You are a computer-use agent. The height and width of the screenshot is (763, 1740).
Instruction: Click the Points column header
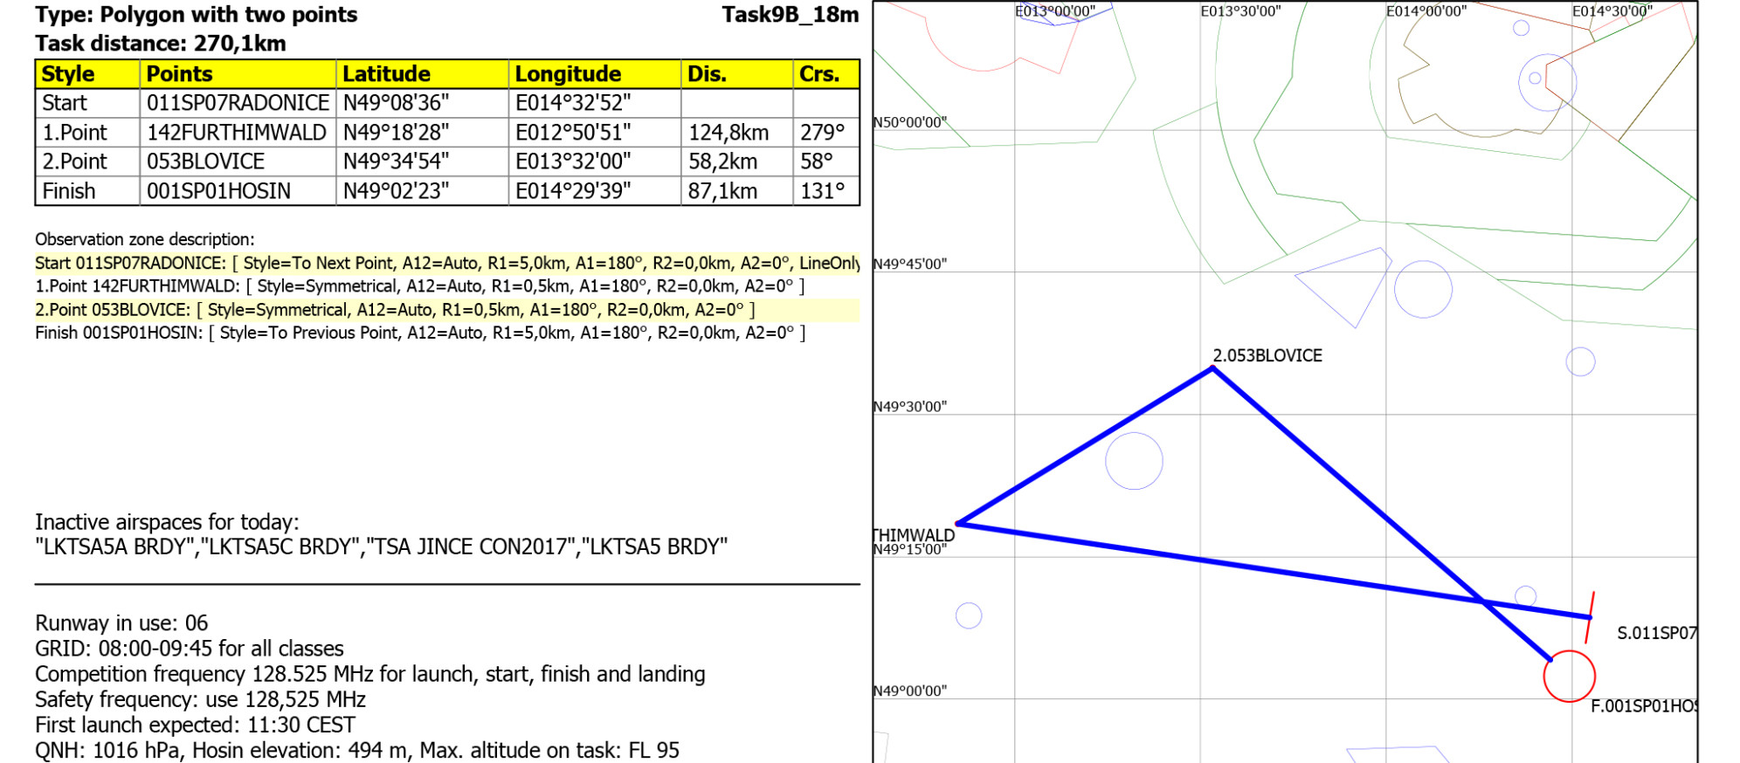(x=179, y=74)
